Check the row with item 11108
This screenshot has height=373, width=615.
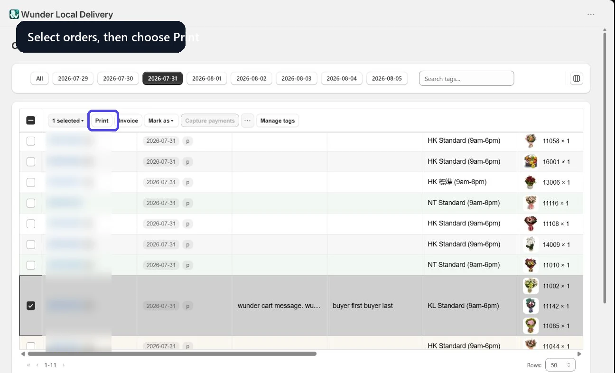click(31, 224)
